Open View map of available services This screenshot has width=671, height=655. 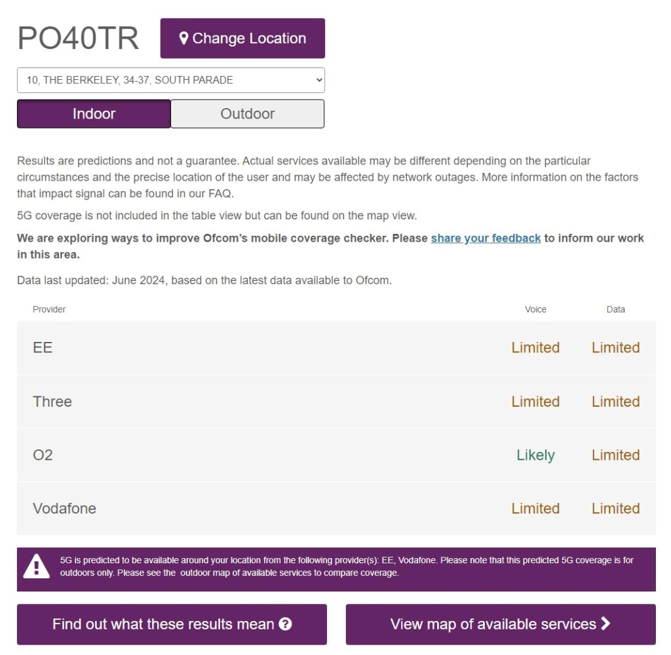[x=501, y=624]
